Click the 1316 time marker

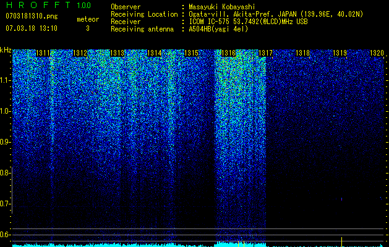(x=228, y=53)
